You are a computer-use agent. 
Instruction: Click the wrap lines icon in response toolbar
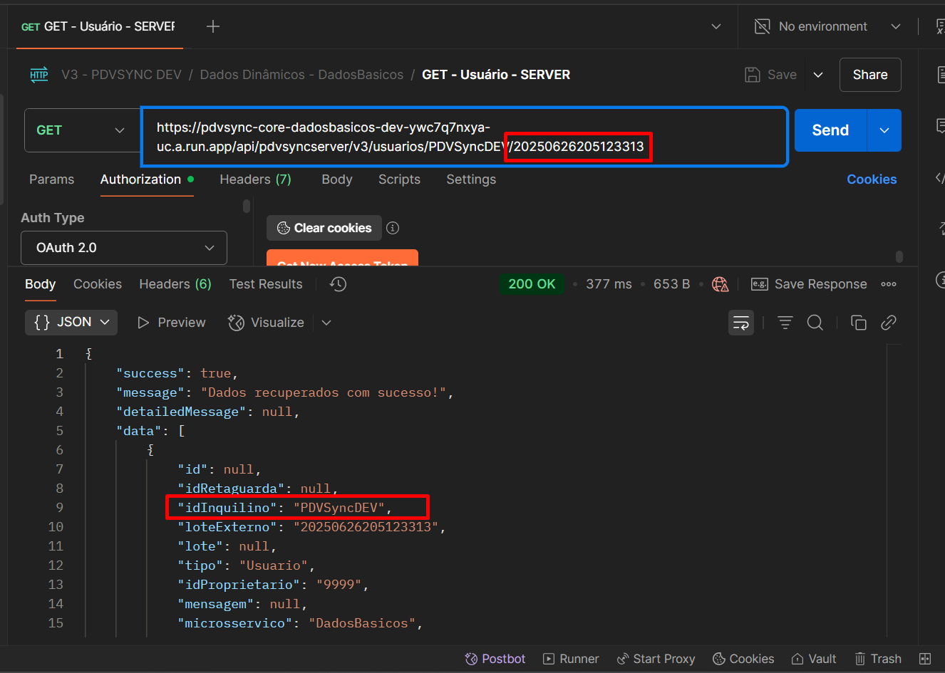tap(741, 323)
